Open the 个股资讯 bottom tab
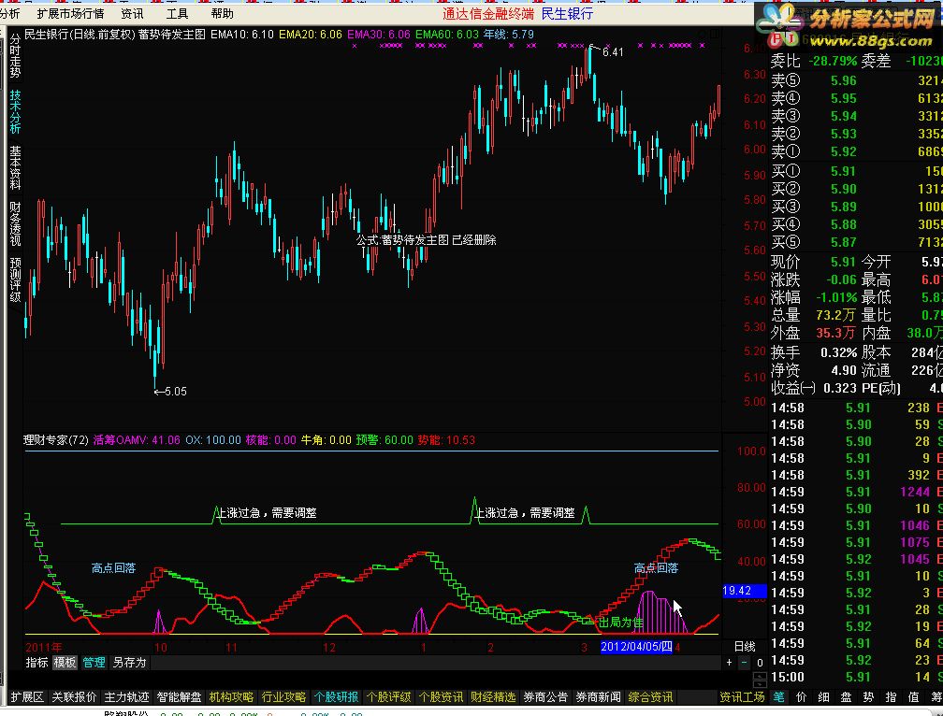 pyautogui.click(x=441, y=696)
